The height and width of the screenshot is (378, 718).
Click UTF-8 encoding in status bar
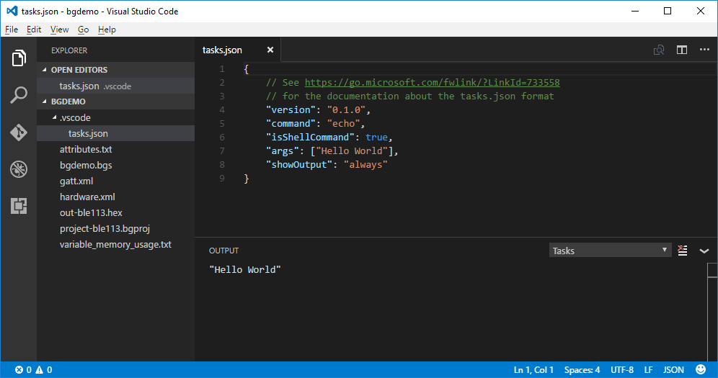click(x=622, y=370)
